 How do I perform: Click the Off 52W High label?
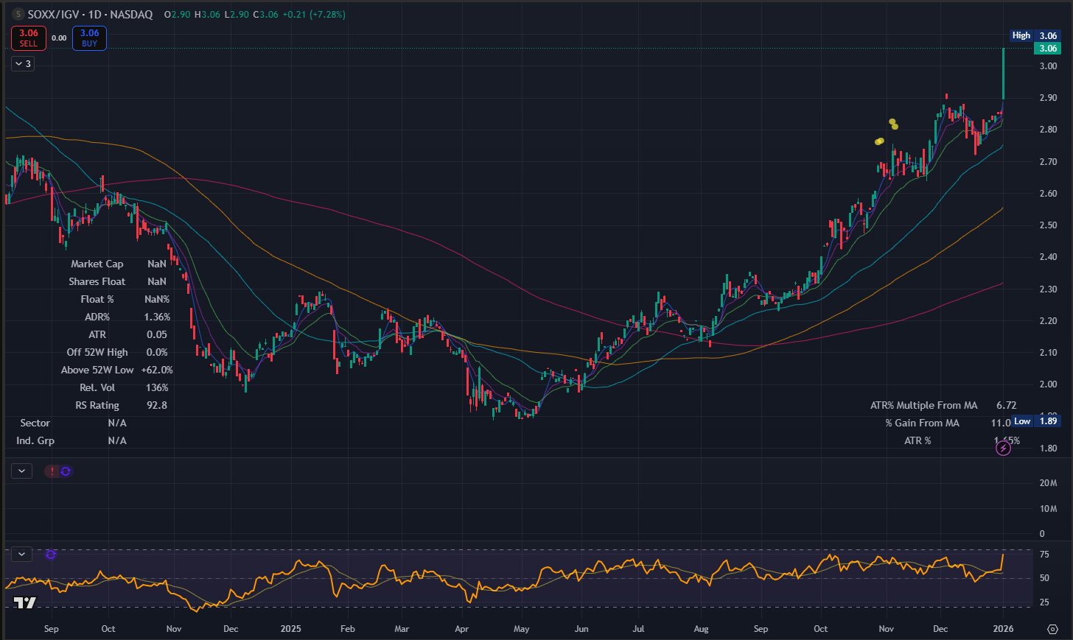97,352
